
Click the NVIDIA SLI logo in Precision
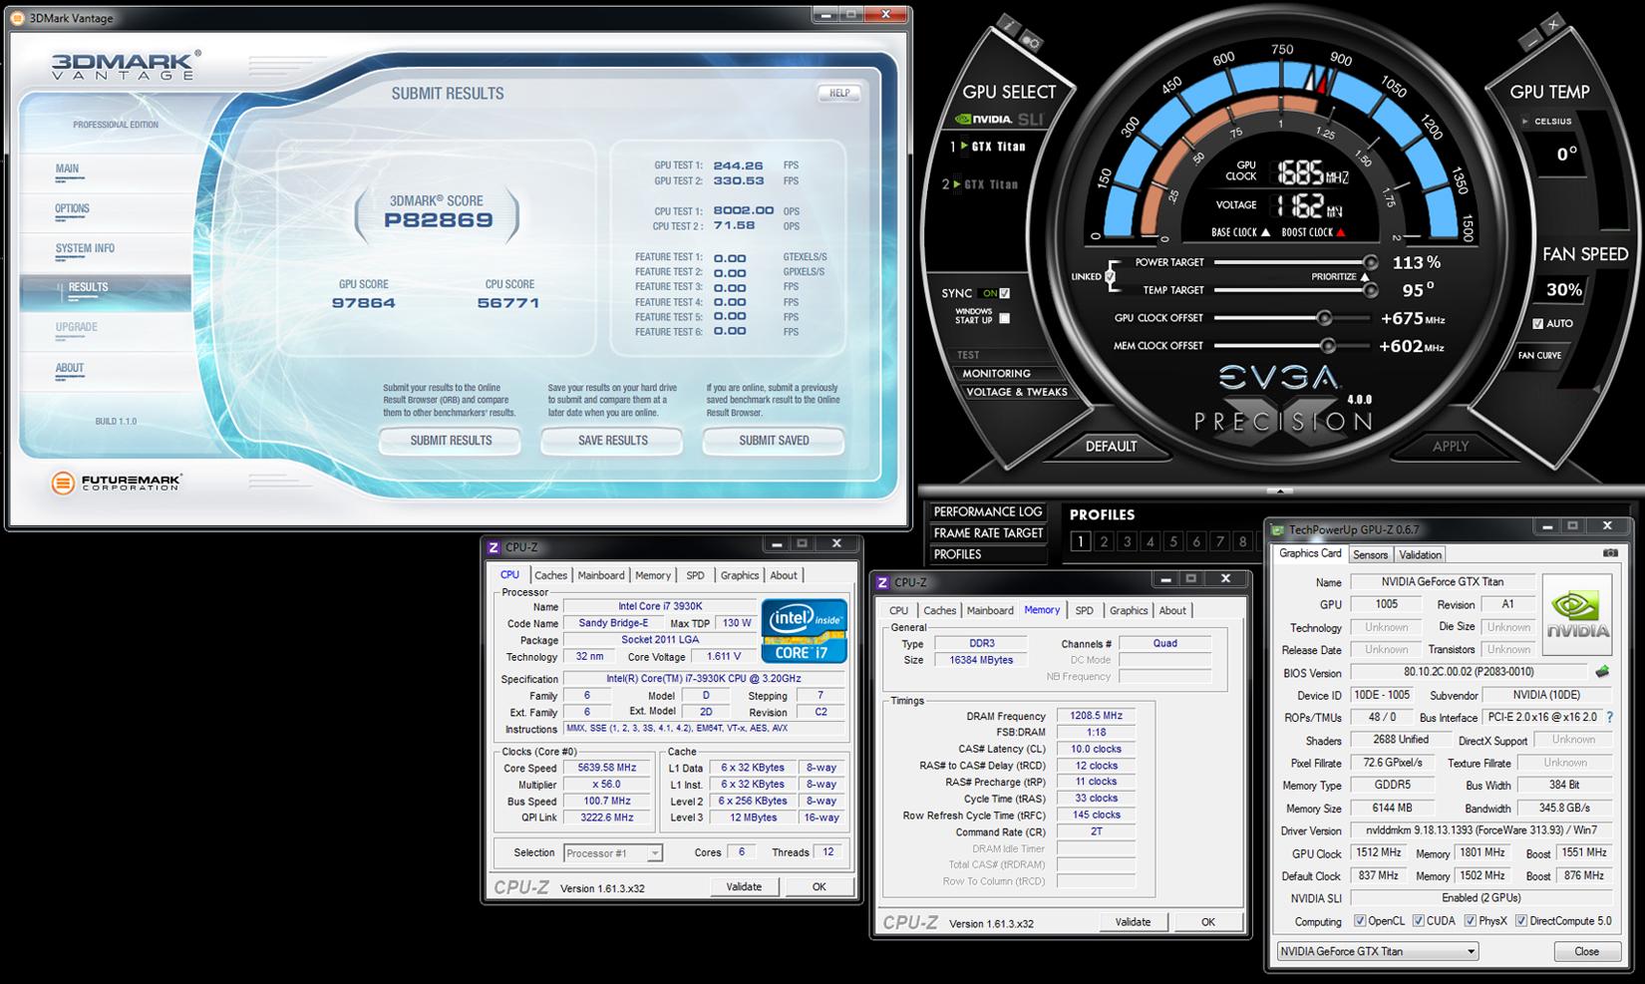coord(998,120)
